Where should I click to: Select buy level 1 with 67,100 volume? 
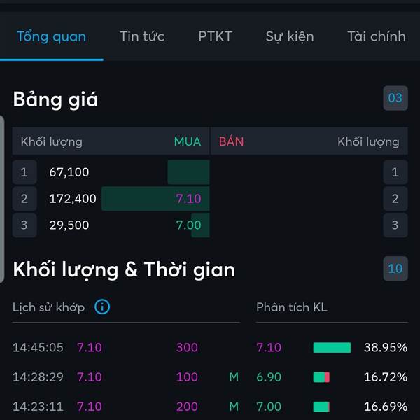pos(111,172)
